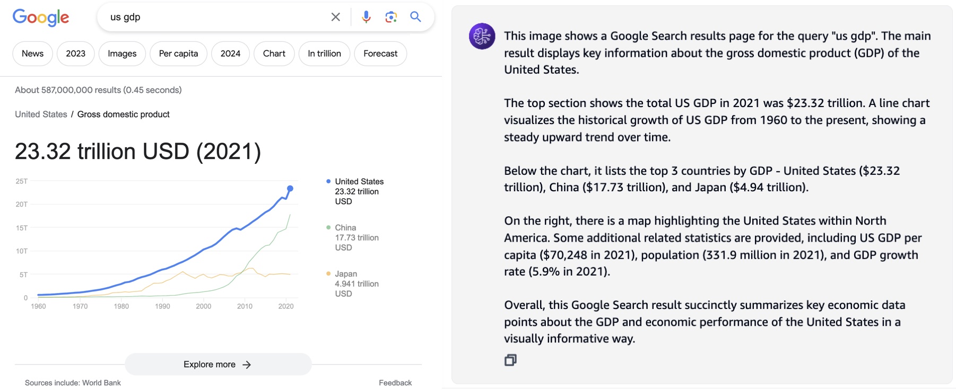Click the Google logo
956x390 pixels.
(x=41, y=17)
